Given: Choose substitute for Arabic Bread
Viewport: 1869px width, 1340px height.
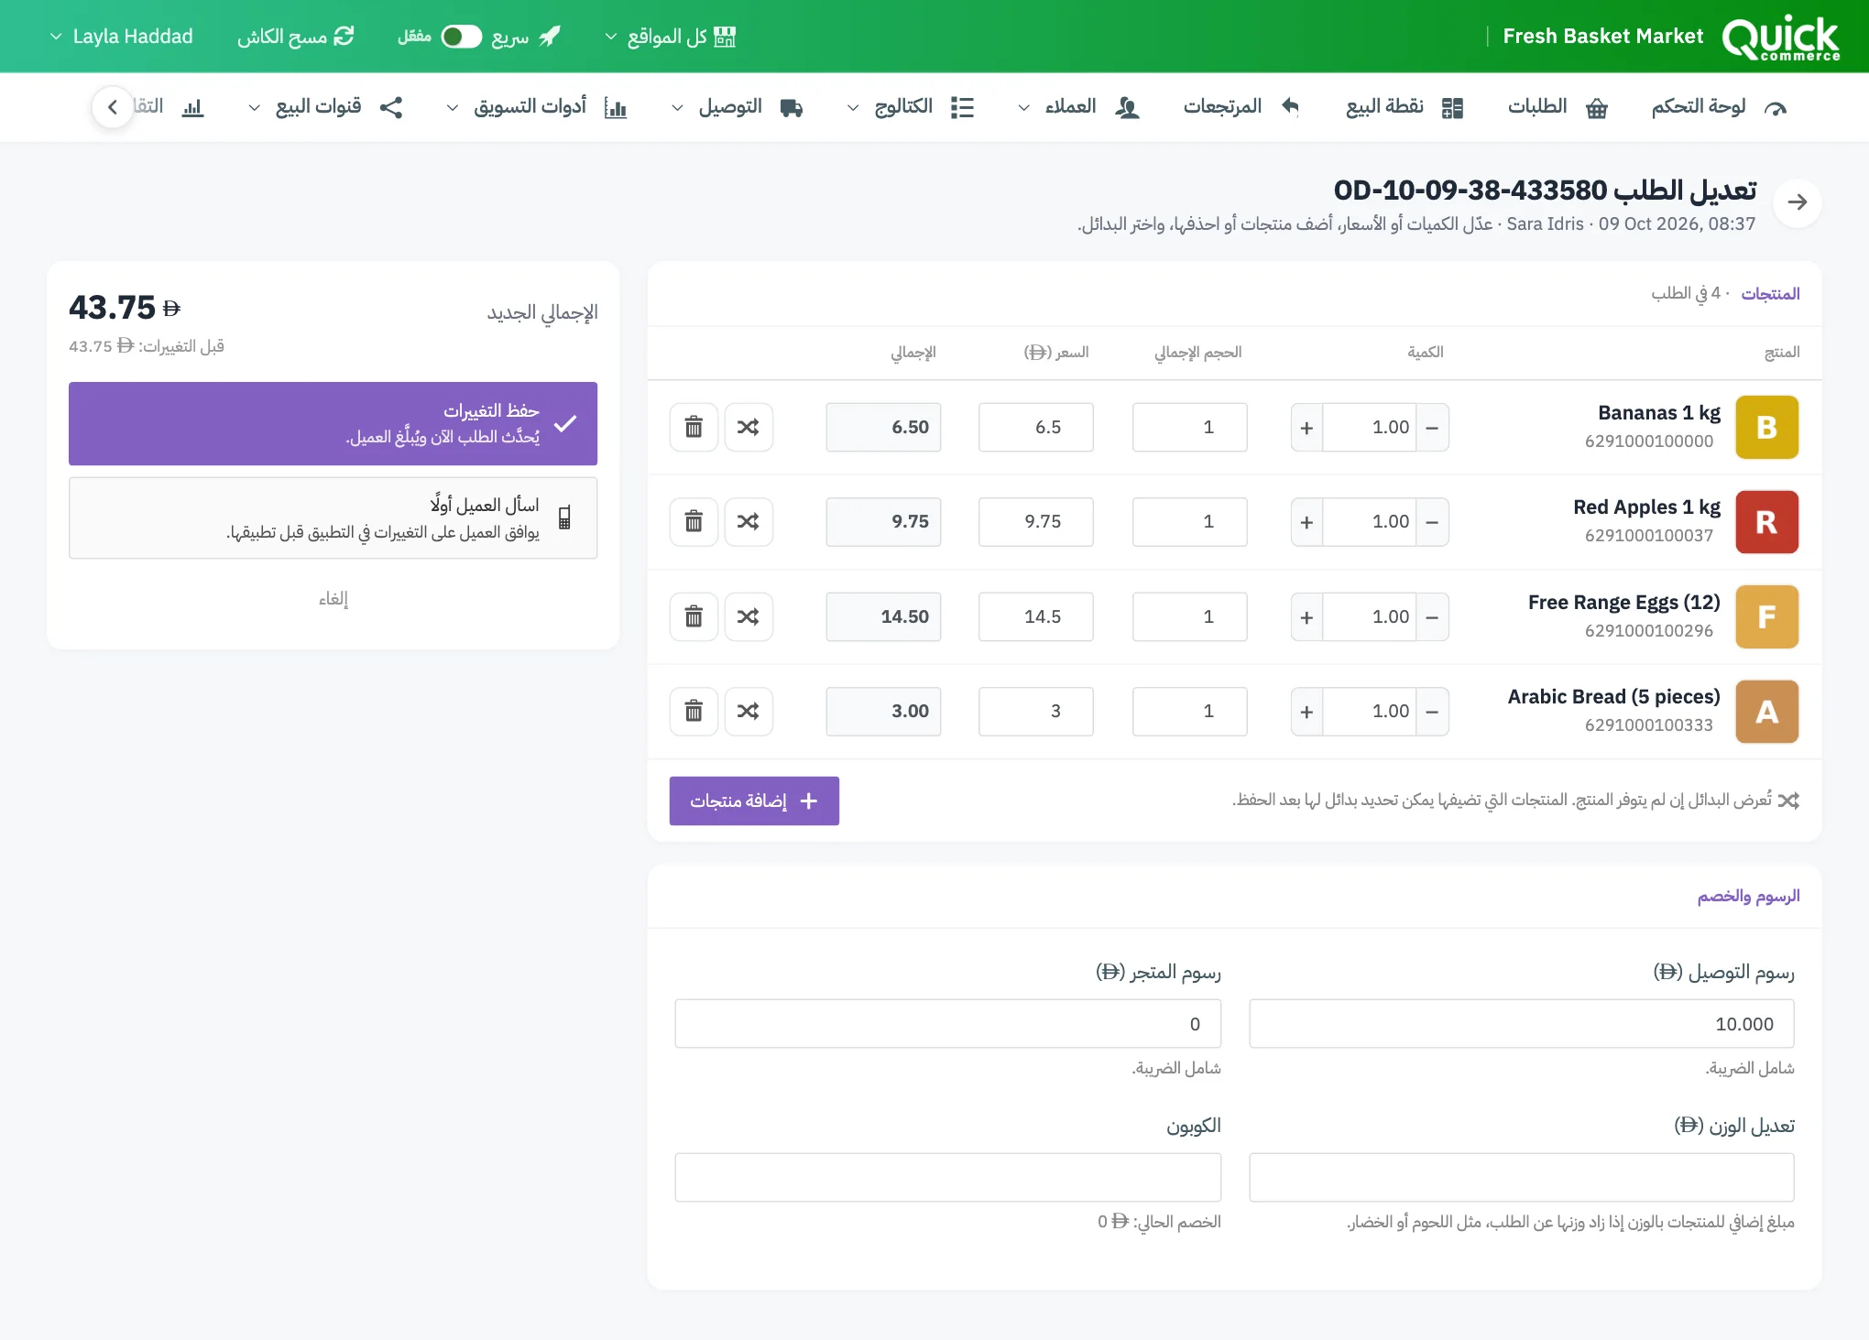Looking at the screenshot, I should 749,711.
